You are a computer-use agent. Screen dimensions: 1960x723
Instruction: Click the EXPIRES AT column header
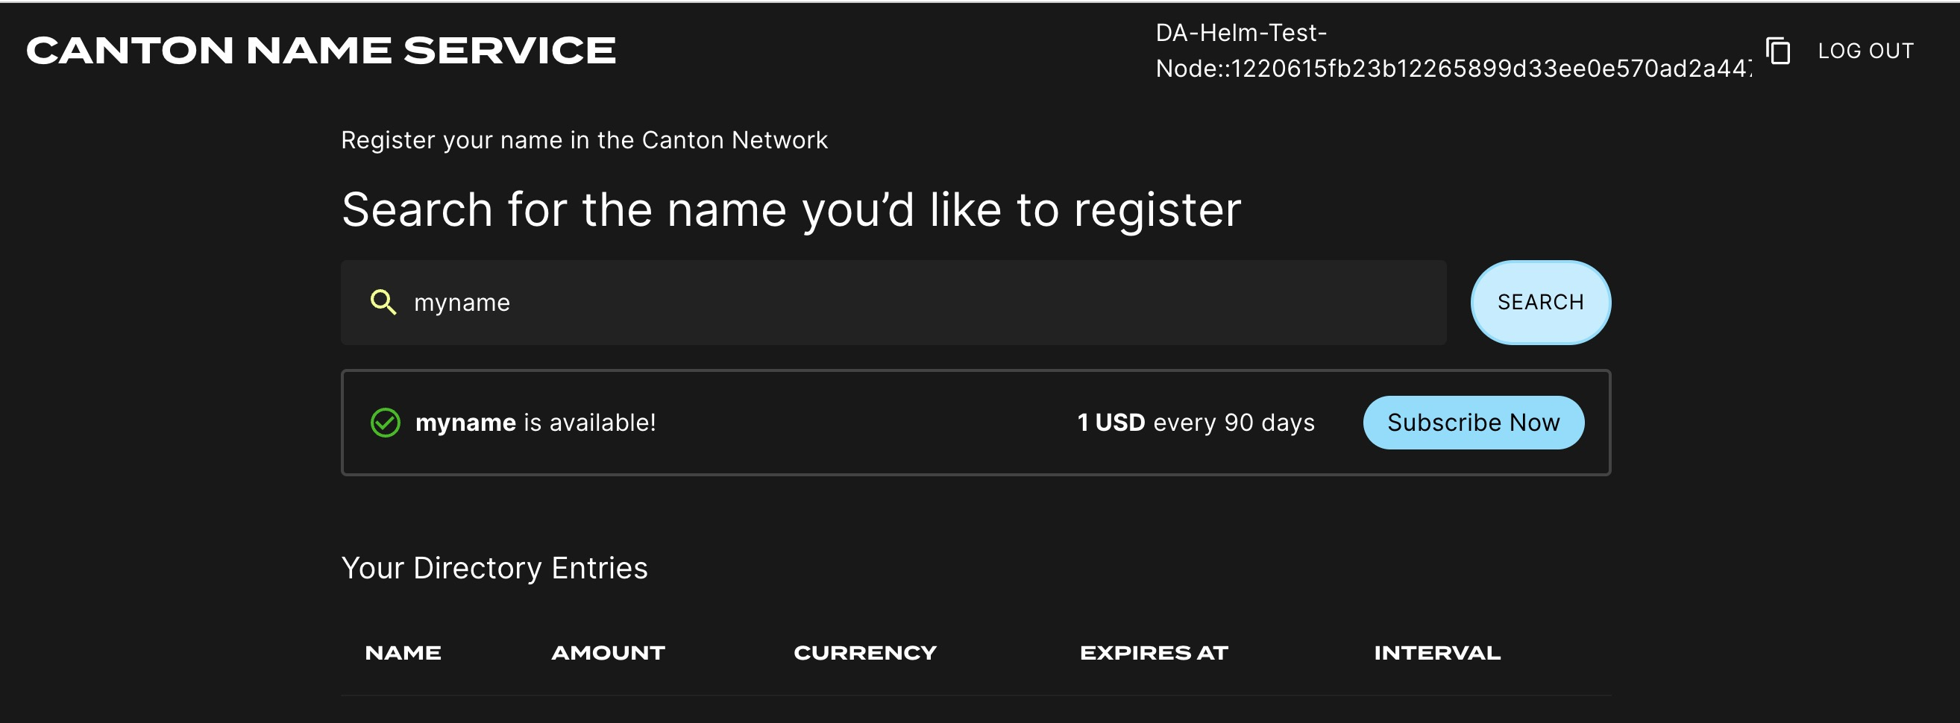(1154, 653)
